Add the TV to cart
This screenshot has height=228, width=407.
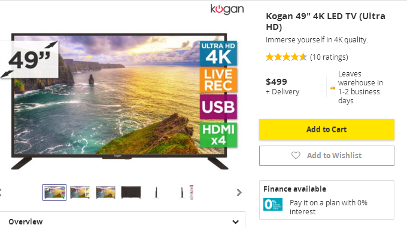[x=327, y=130]
